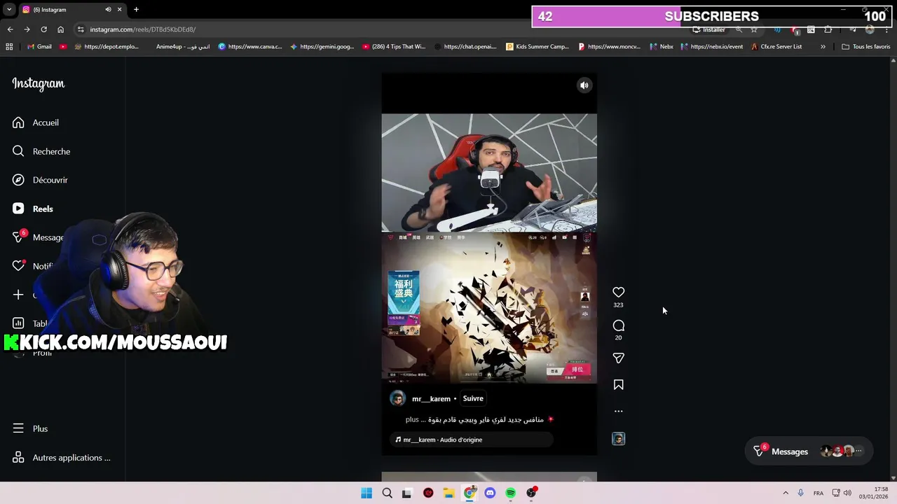Expand the caption with the plus link
This screenshot has height=504, width=897.
pyautogui.click(x=412, y=419)
